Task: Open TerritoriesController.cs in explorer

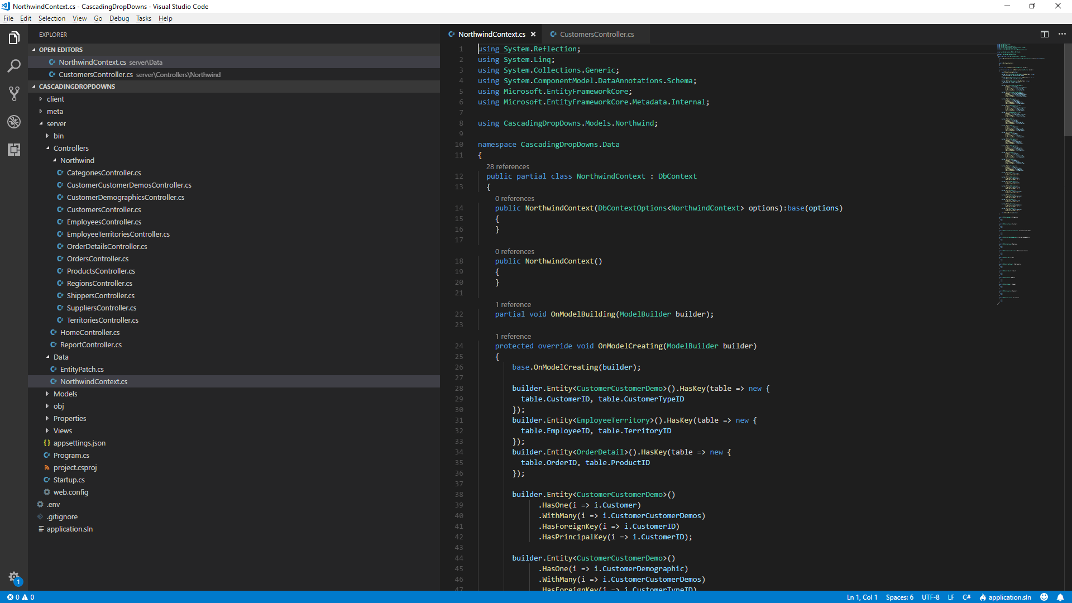Action: point(103,320)
